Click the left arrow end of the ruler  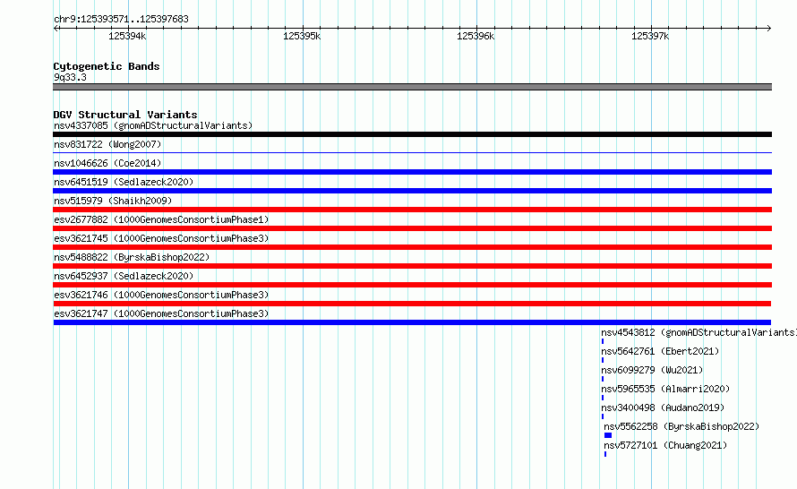point(56,28)
